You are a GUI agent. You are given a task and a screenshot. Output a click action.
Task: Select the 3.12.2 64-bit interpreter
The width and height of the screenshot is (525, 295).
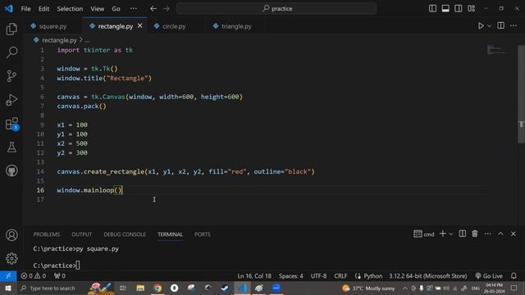[x=428, y=276]
